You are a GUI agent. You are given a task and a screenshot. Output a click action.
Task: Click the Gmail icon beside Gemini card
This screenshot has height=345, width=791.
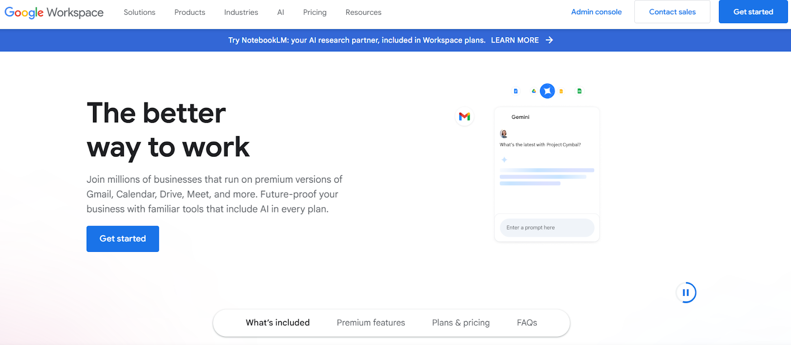point(465,116)
